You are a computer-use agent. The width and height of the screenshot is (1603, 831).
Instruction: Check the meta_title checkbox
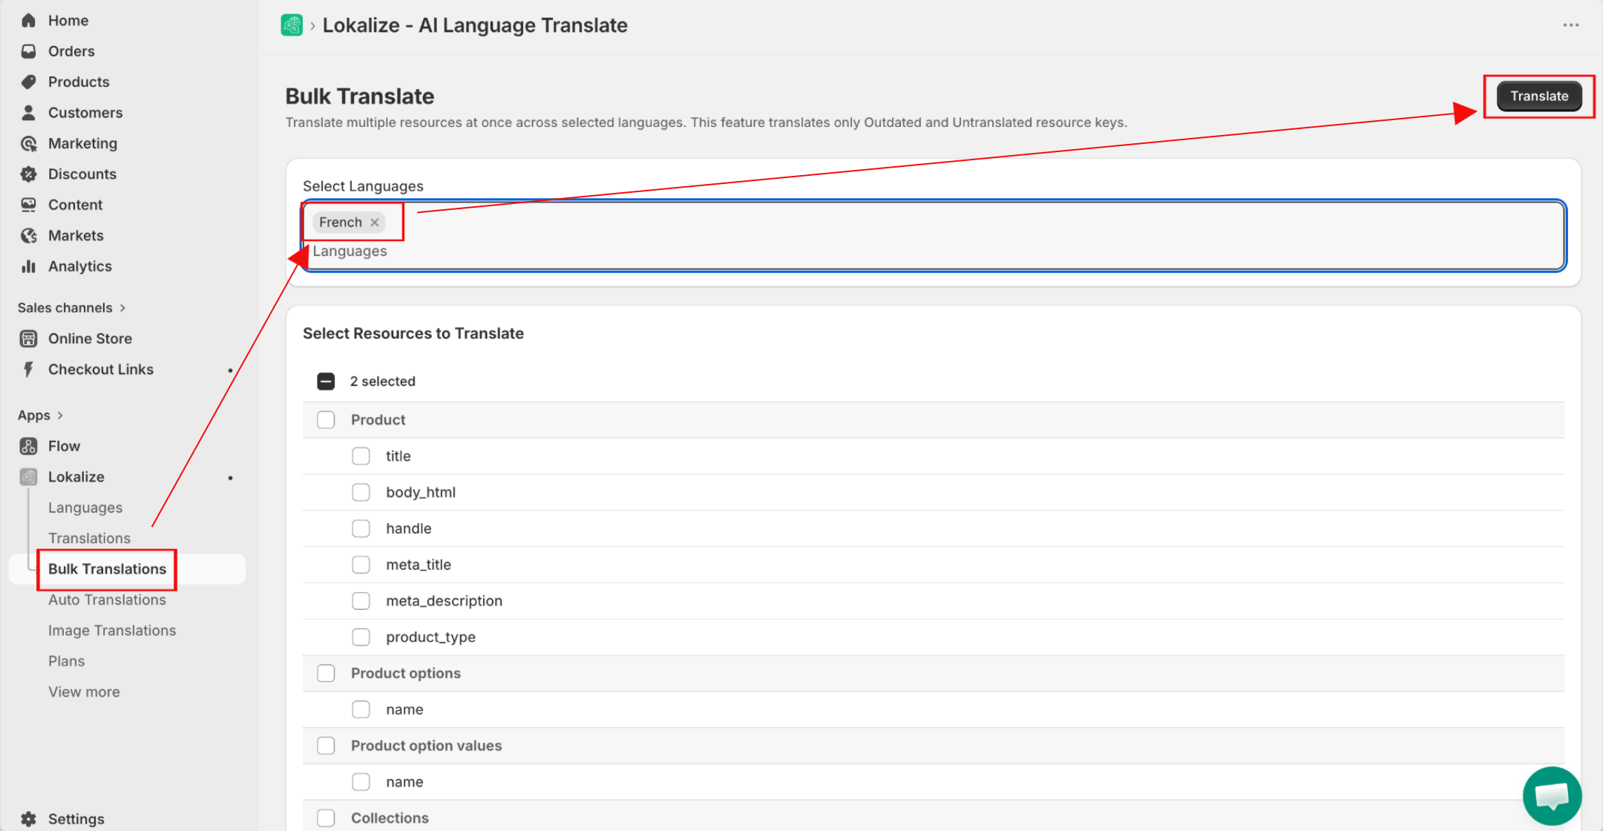pyautogui.click(x=361, y=565)
